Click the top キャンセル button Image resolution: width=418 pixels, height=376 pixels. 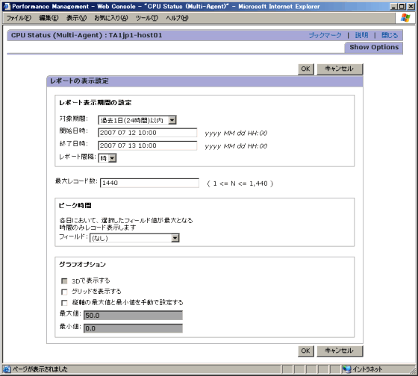(x=340, y=69)
